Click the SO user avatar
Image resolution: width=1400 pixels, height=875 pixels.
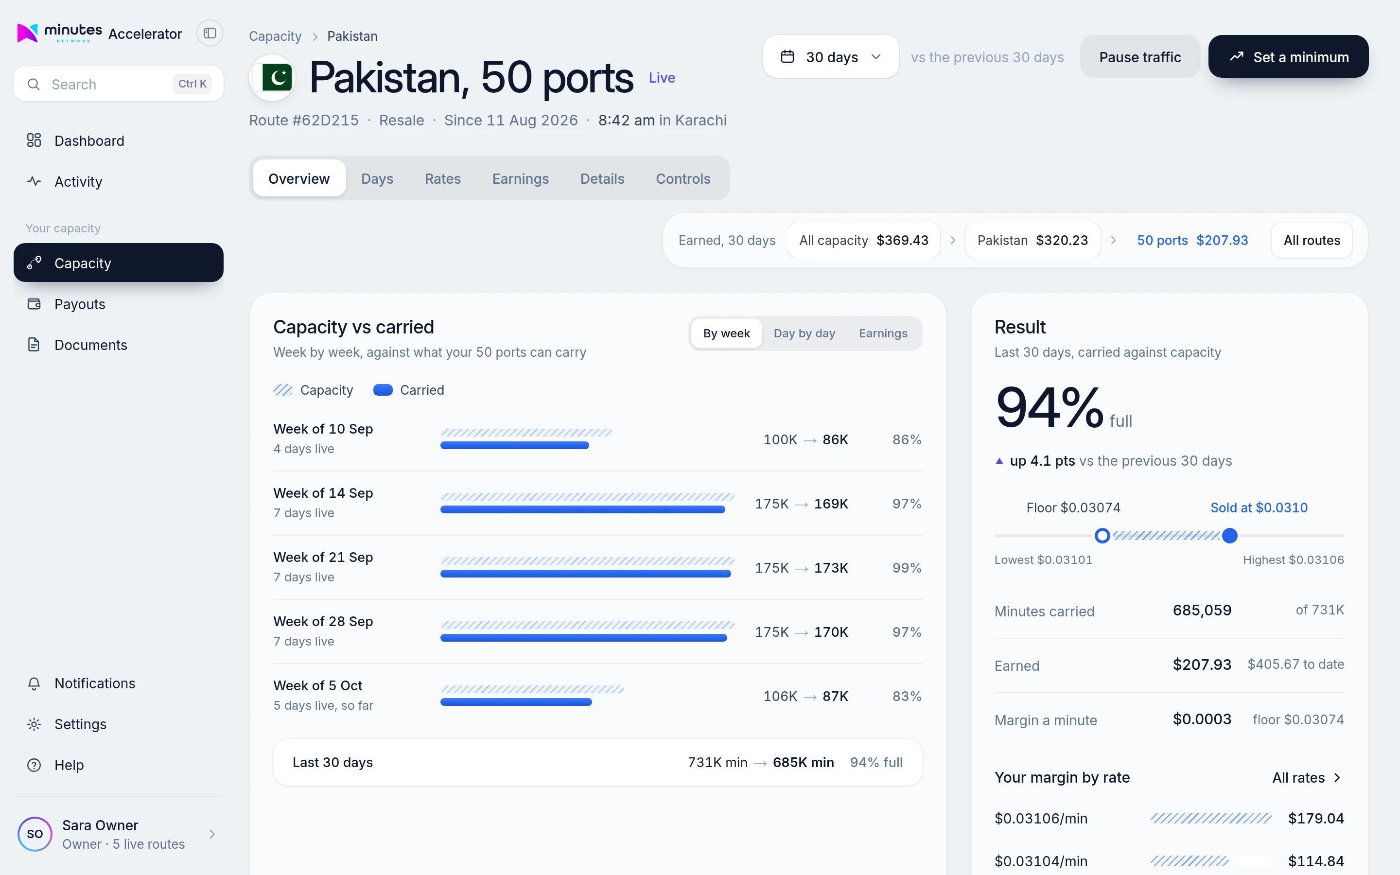(35, 834)
